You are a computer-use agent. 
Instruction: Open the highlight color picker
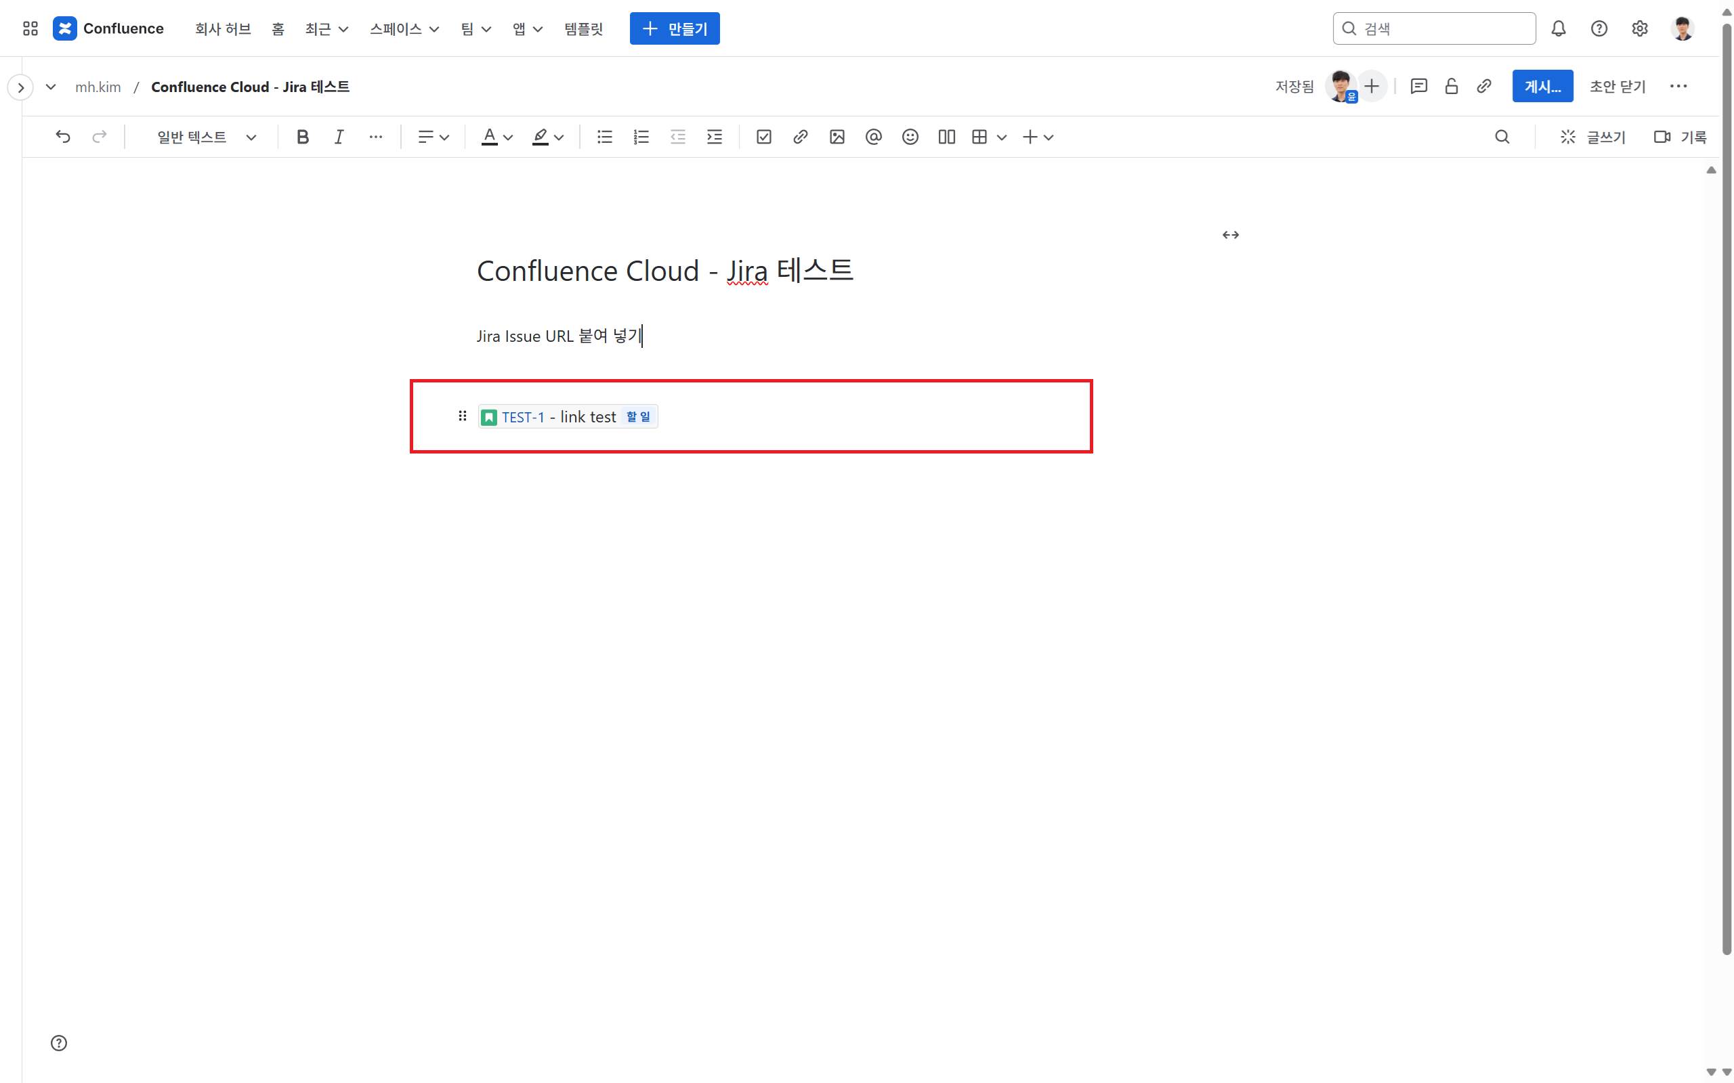[547, 137]
